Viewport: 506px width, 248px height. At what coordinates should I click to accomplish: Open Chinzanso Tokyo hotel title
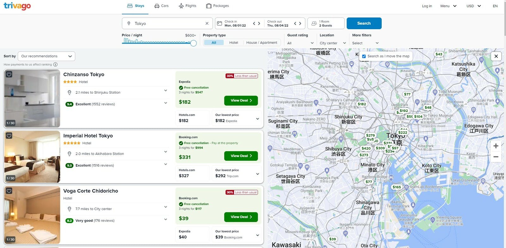(x=84, y=75)
